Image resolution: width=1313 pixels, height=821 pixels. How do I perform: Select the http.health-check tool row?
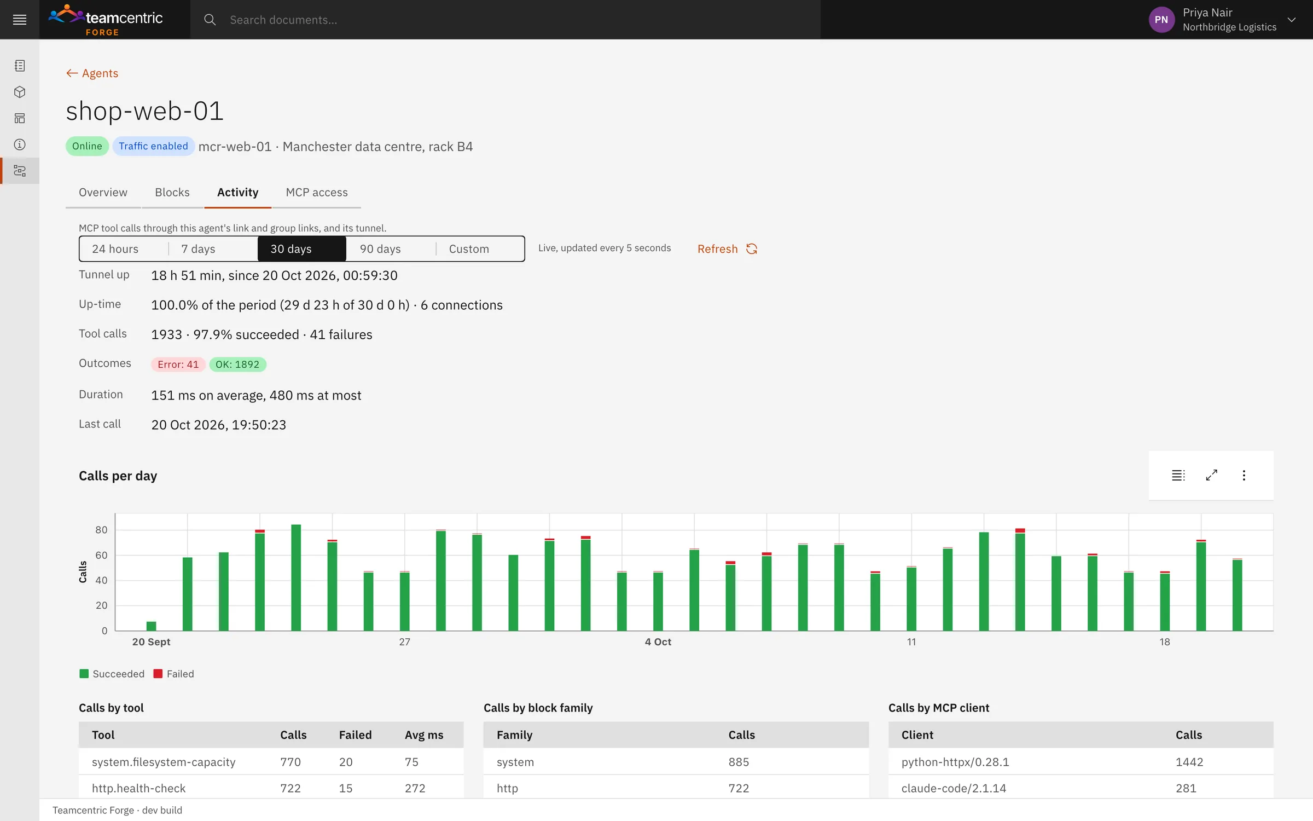point(271,788)
